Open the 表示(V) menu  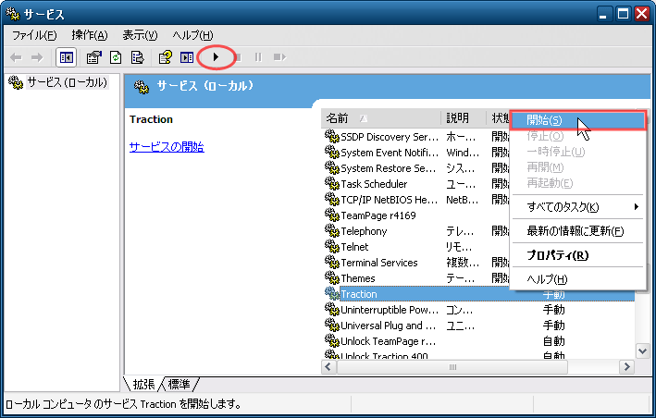tap(140, 35)
